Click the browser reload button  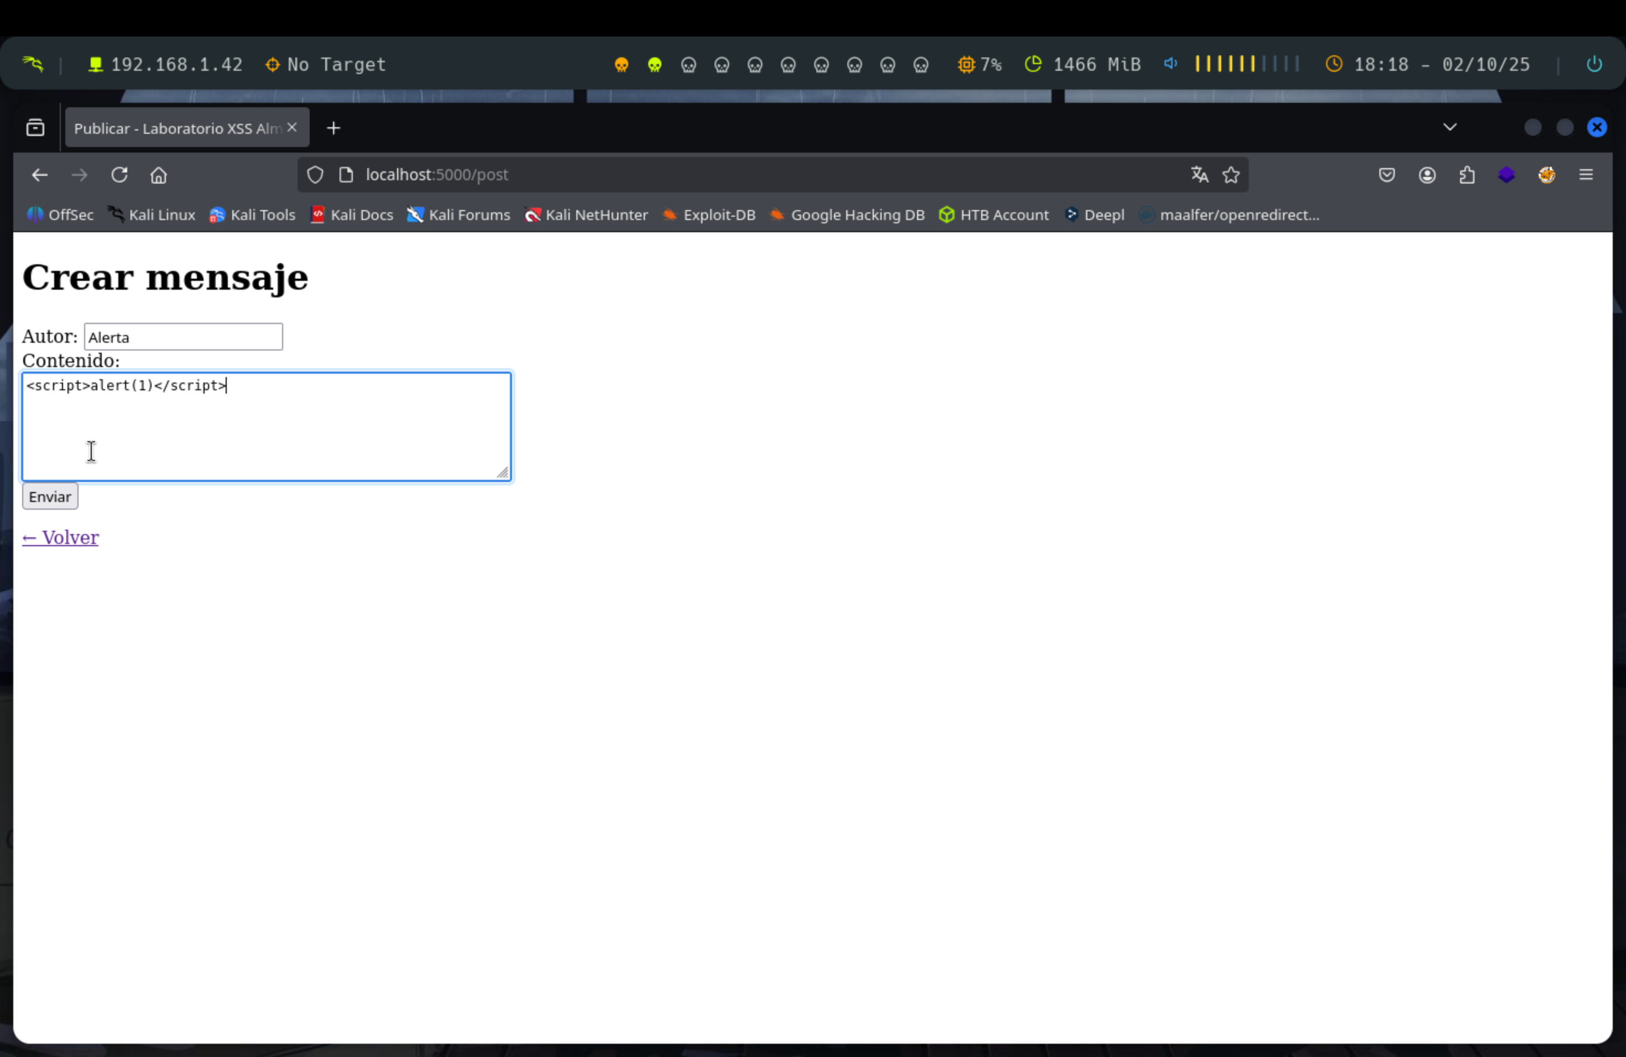119,175
